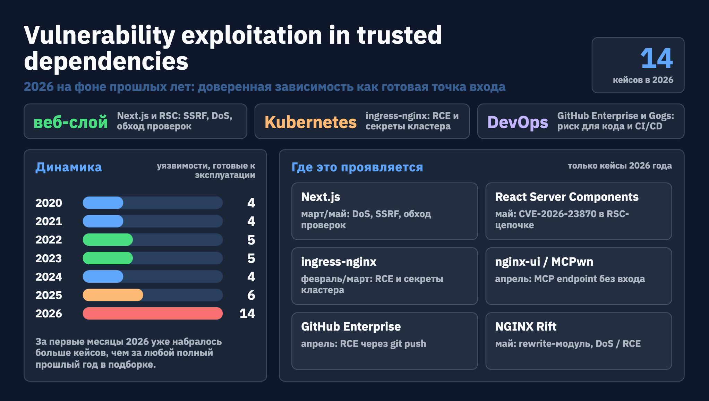Open the ingress-nginx case card

coord(385,276)
